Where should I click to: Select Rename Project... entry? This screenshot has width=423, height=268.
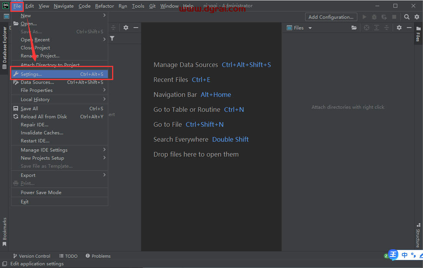point(59,56)
